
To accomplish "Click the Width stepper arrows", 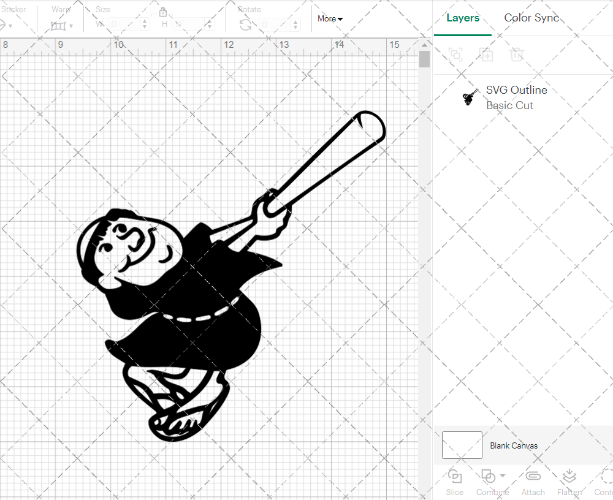I will (x=145, y=25).
